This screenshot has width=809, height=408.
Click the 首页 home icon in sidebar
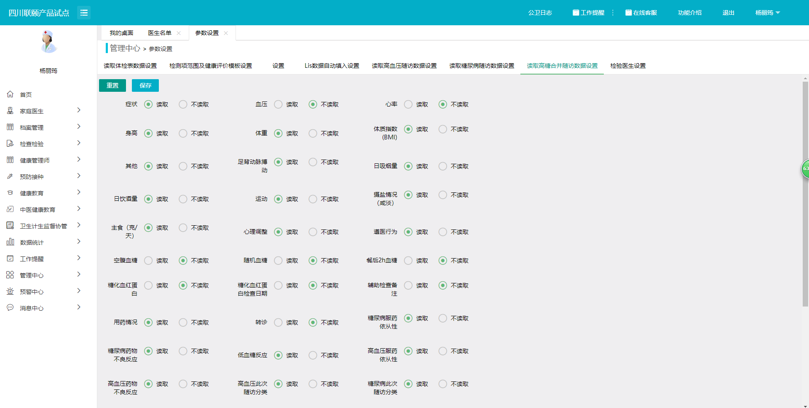[x=10, y=94]
